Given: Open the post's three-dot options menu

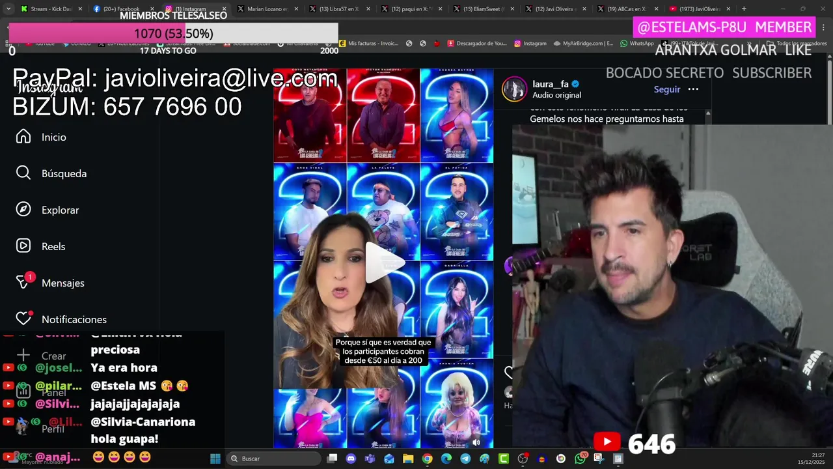Looking at the screenshot, I should pyautogui.click(x=693, y=89).
